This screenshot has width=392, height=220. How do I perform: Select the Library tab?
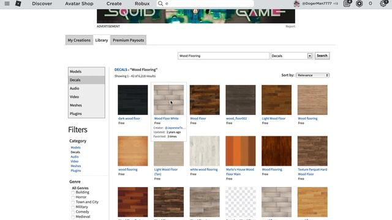pyautogui.click(x=102, y=40)
